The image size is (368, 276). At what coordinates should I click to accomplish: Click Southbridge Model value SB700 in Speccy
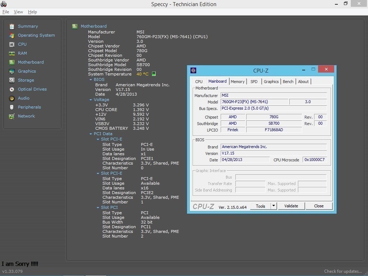[143, 65]
